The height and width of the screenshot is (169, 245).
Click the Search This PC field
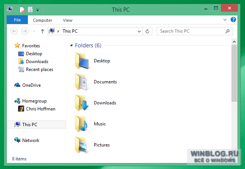(x=195, y=31)
